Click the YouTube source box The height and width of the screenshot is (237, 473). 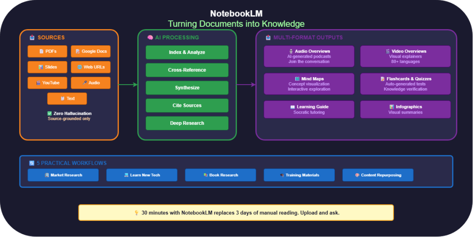(48, 83)
